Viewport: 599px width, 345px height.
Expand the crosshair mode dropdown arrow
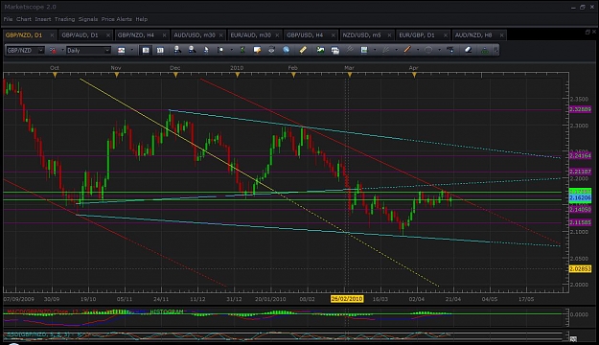232,50
